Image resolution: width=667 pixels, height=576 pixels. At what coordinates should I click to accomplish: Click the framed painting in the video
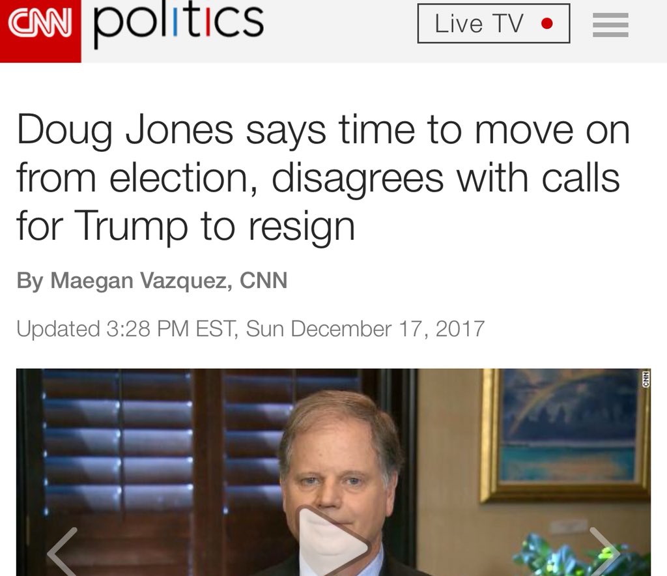[x=566, y=435]
